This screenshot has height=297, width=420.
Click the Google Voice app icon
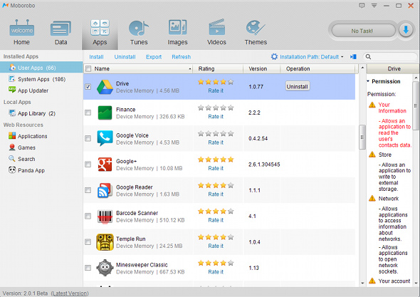pos(105,138)
